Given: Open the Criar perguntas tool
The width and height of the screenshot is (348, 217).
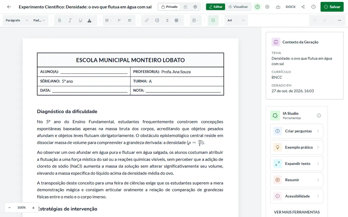Looking at the screenshot, I should coord(296,131).
